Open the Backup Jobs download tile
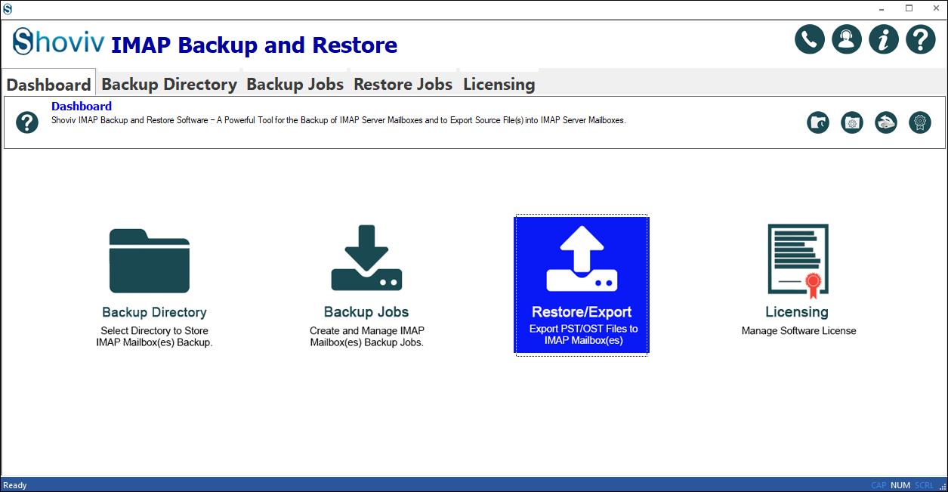 click(x=366, y=286)
